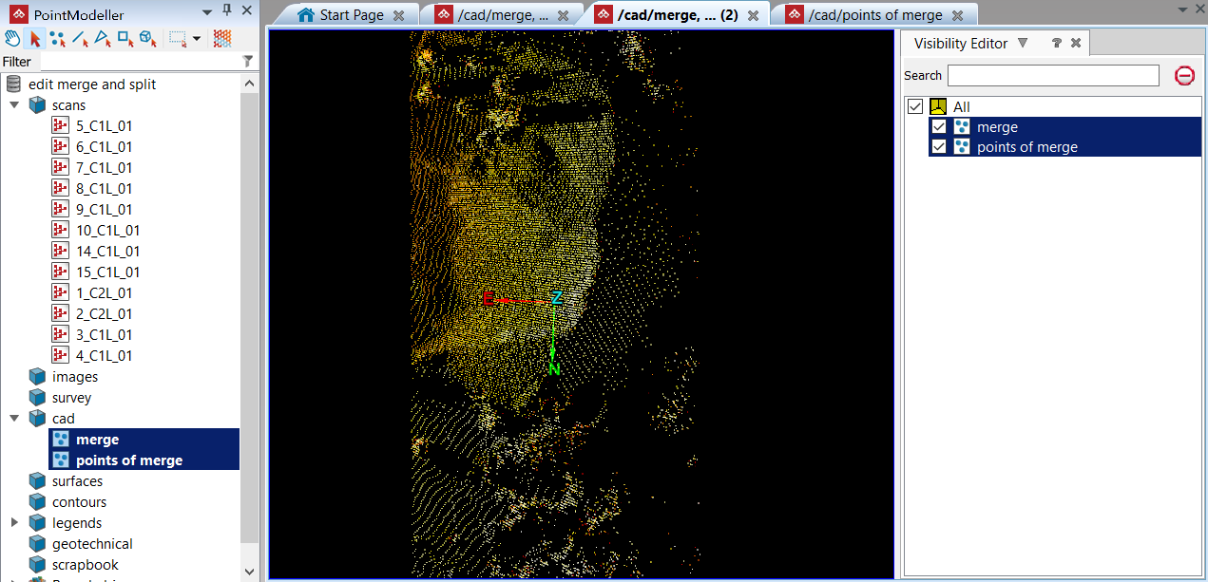Choose the line selection tool
The width and height of the screenshot is (1208, 582).
(81, 39)
